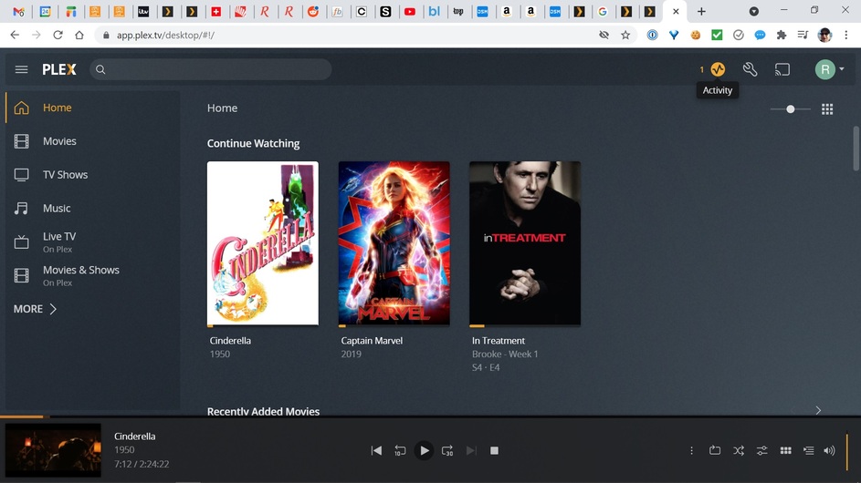Toggle shuffle in the player bar
The height and width of the screenshot is (483, 861).
739,451
